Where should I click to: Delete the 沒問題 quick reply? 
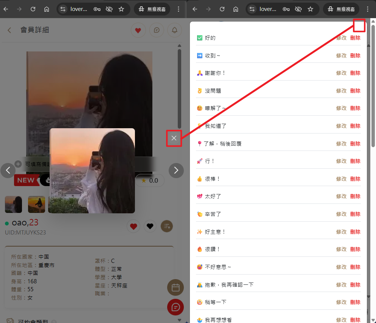[x=356, y=91]
